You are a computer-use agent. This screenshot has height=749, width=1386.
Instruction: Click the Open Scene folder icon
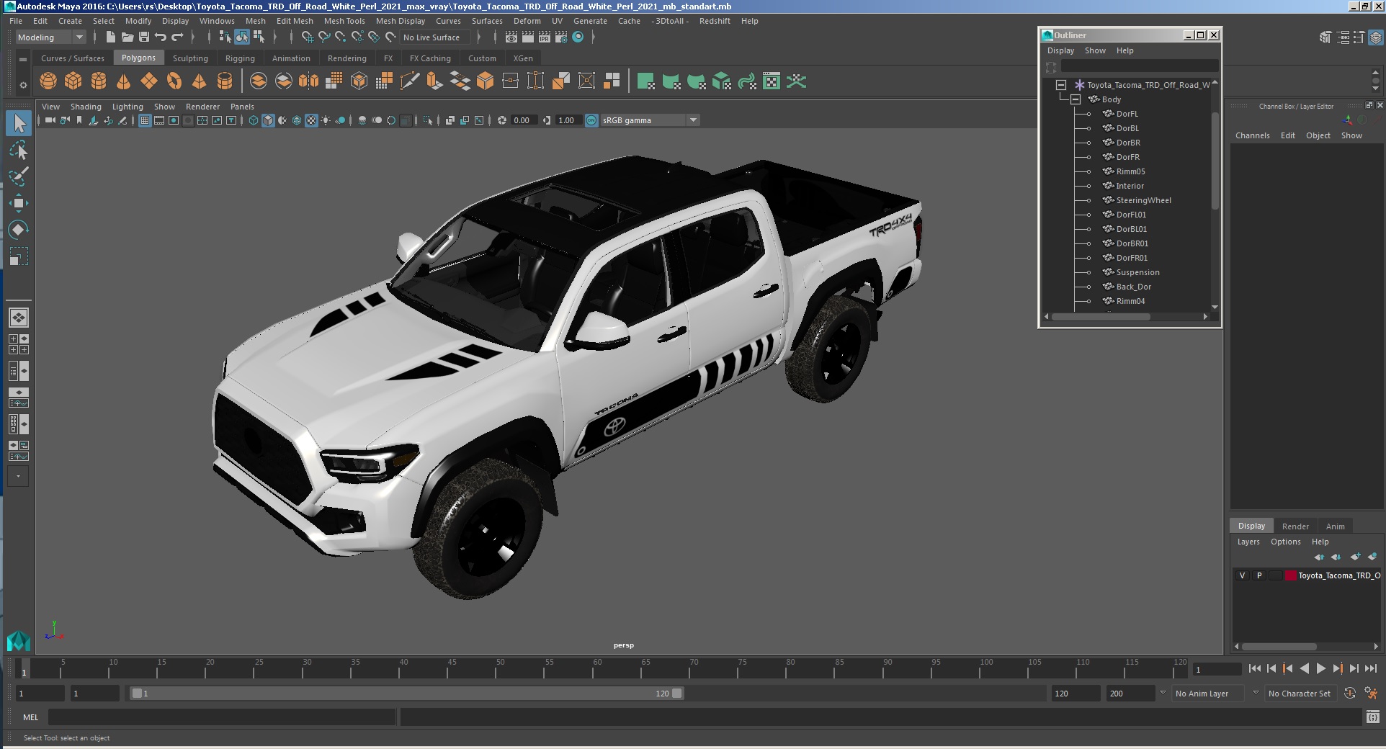[128, 37]
